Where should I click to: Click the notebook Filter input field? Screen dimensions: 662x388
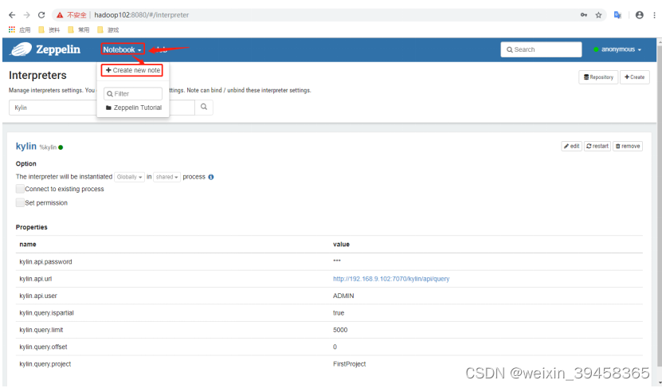[133, 94]
